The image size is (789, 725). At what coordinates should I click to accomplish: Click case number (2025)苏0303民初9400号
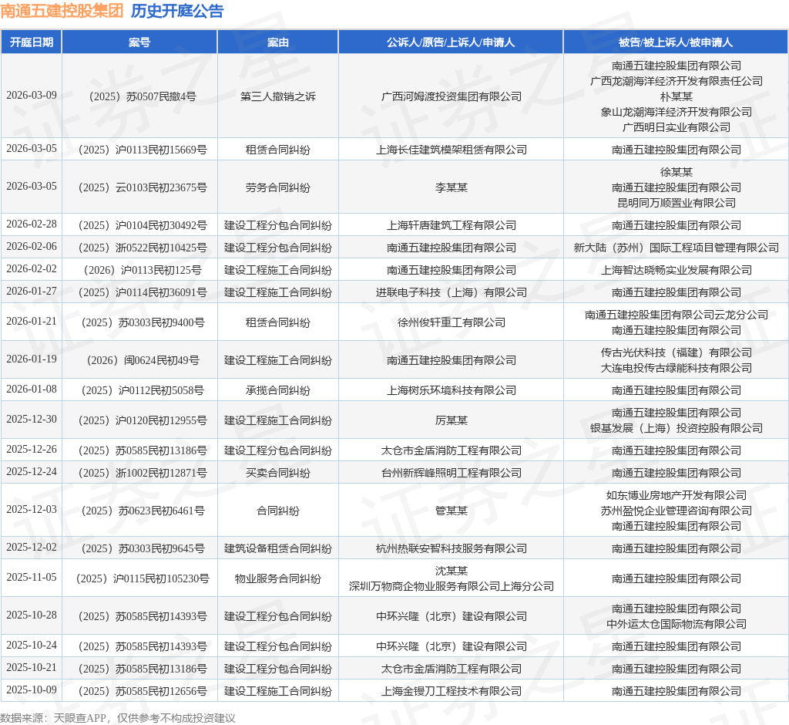[143, 322]
